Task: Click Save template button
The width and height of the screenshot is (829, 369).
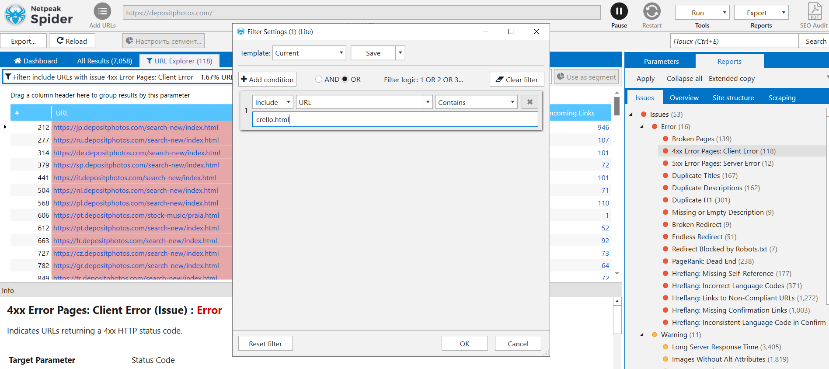Action: pyautogui.click(x=373, y=53)
